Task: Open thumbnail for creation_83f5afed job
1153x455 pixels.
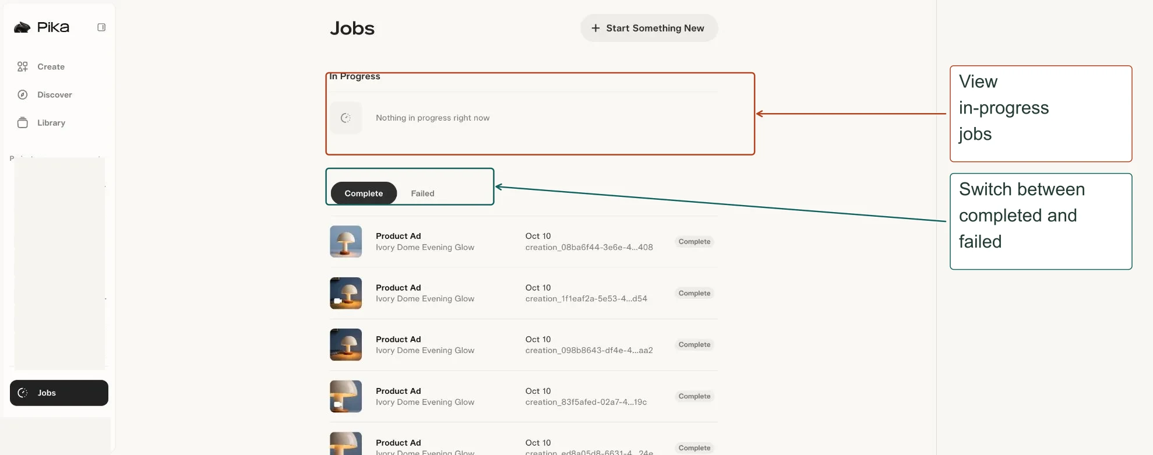Action: point(346,397)
